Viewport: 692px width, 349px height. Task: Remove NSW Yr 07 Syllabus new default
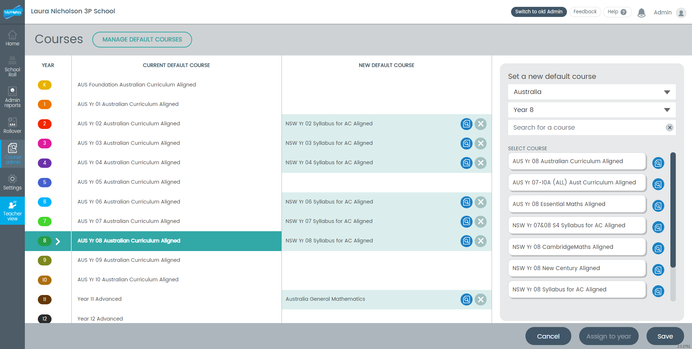(480, 222)
